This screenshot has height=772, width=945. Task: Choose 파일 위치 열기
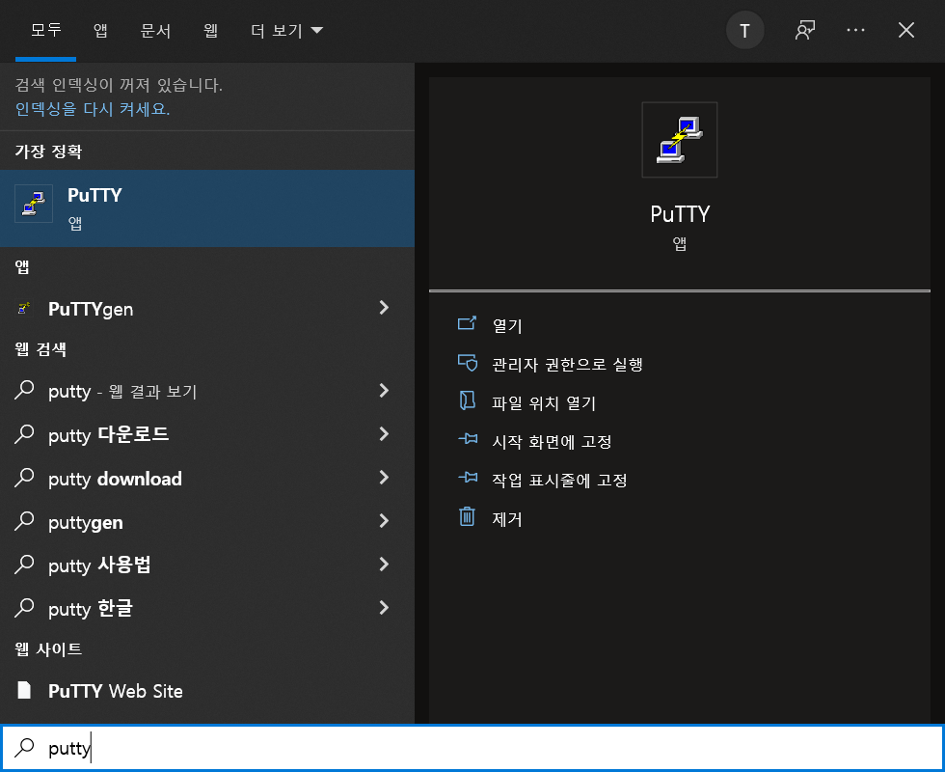(544, 403)
